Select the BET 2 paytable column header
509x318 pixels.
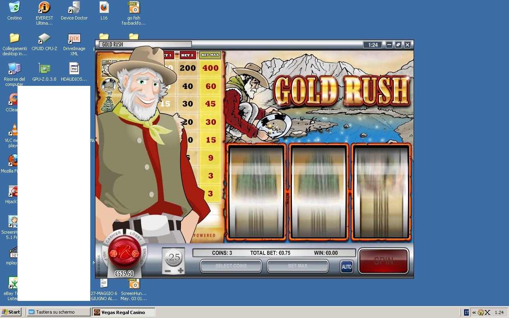[x=187, y=55]
